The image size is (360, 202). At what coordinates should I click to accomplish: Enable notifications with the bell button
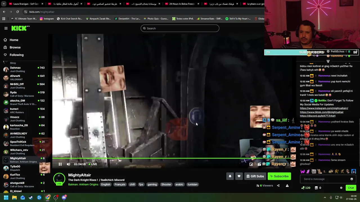(230, 176)
